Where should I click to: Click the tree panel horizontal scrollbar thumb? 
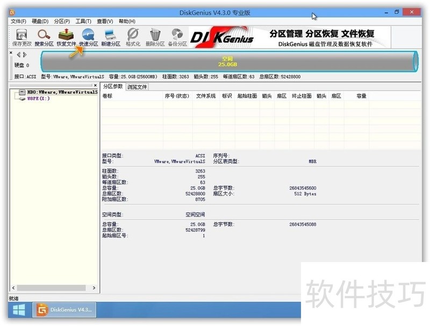(51, 288)
